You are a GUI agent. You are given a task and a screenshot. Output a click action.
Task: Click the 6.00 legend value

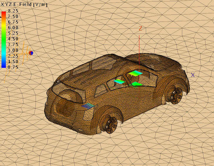tap(13, 28)
